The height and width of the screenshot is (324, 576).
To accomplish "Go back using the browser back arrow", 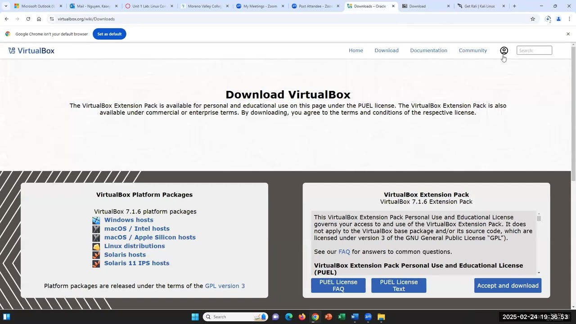I will [6, 19].
